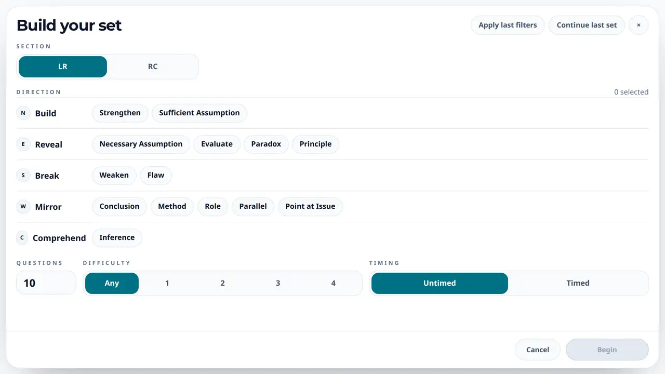Toggle the Necessary Assumption chip

pos(141,144)
